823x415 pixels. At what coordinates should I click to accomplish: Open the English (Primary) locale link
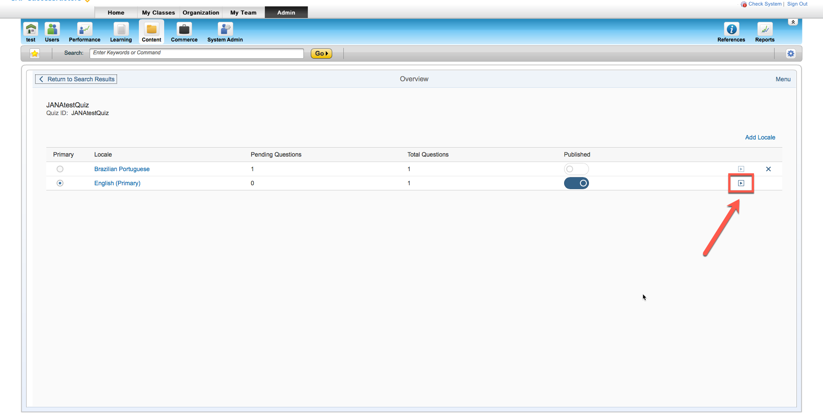[x=117, y=183]
